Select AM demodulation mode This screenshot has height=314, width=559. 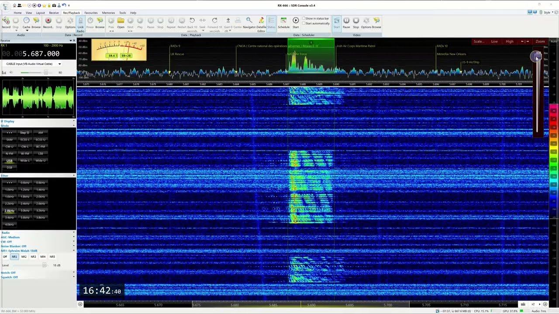[x=41, y=133]
